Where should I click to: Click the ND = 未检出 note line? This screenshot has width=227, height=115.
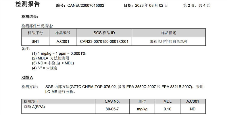53,63
